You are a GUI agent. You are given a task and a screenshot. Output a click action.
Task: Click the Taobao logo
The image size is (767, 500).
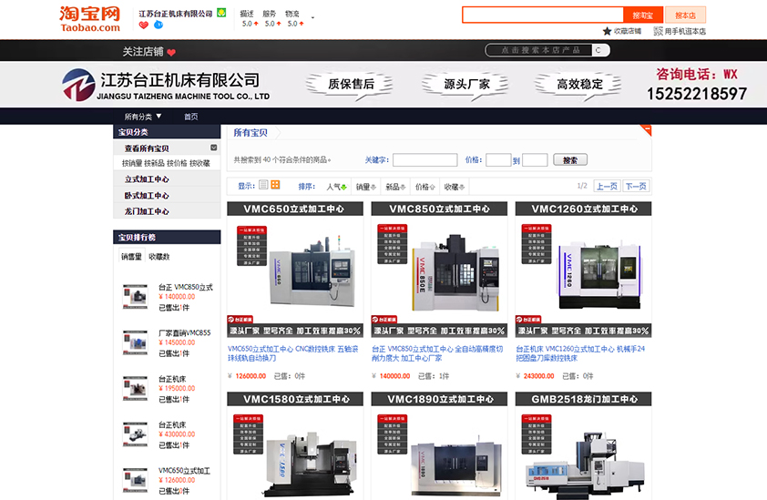tap(89, 18)
